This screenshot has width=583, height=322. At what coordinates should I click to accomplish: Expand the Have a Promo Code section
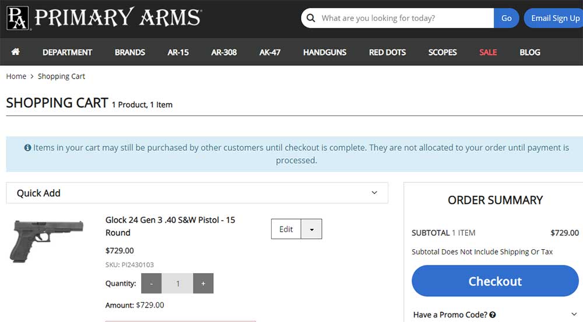pos(575,314)
